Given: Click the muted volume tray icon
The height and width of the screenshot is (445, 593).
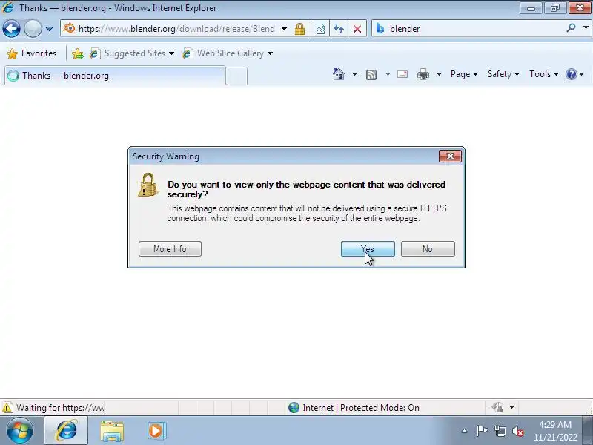Looking at the screenshot, I should 517,431.
